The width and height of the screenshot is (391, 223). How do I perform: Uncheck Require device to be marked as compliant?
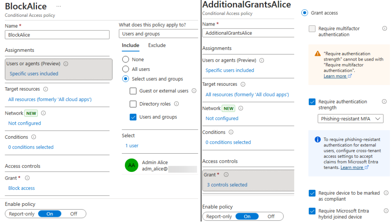(312, 193)
